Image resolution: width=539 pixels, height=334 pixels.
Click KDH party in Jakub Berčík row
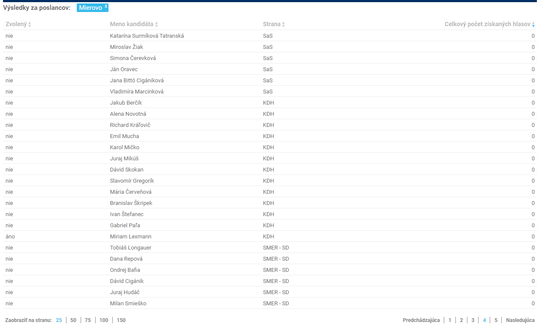point(268,103)
